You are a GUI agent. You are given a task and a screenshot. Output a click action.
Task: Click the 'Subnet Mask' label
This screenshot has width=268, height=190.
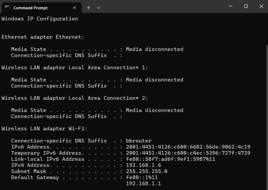tap(29, 171)
